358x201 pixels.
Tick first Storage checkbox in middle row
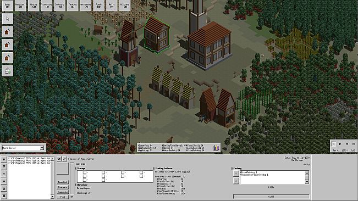coord(85,176)
